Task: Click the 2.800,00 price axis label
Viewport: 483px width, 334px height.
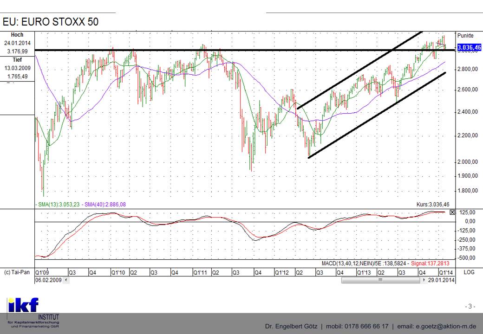Action: pos(468,69)
